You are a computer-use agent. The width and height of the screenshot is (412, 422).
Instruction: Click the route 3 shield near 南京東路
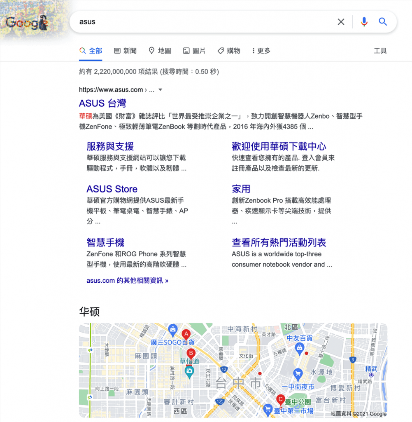[353, 359]
